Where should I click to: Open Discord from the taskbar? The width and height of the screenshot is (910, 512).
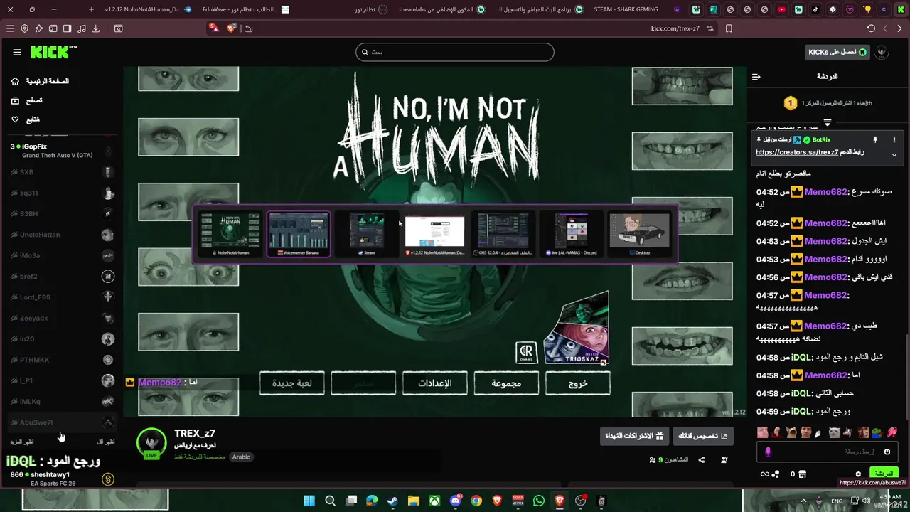[x=455, y=501]
